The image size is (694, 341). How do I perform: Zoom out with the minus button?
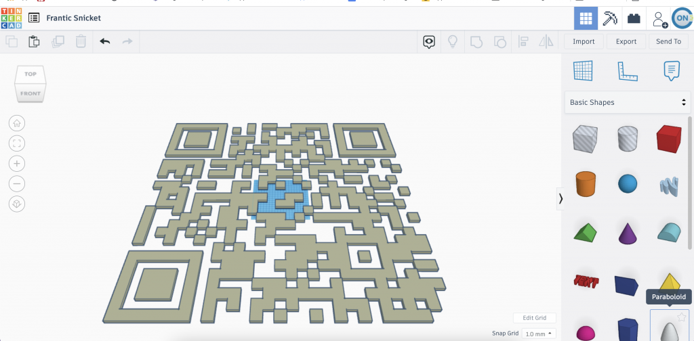[17, 184]
